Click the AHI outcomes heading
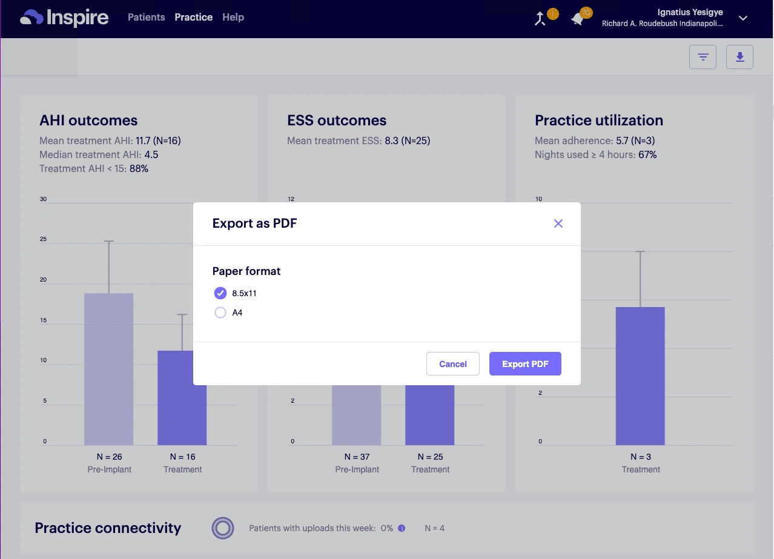Image resolution: width=774 pixels, height=559 pixels. 88,121
